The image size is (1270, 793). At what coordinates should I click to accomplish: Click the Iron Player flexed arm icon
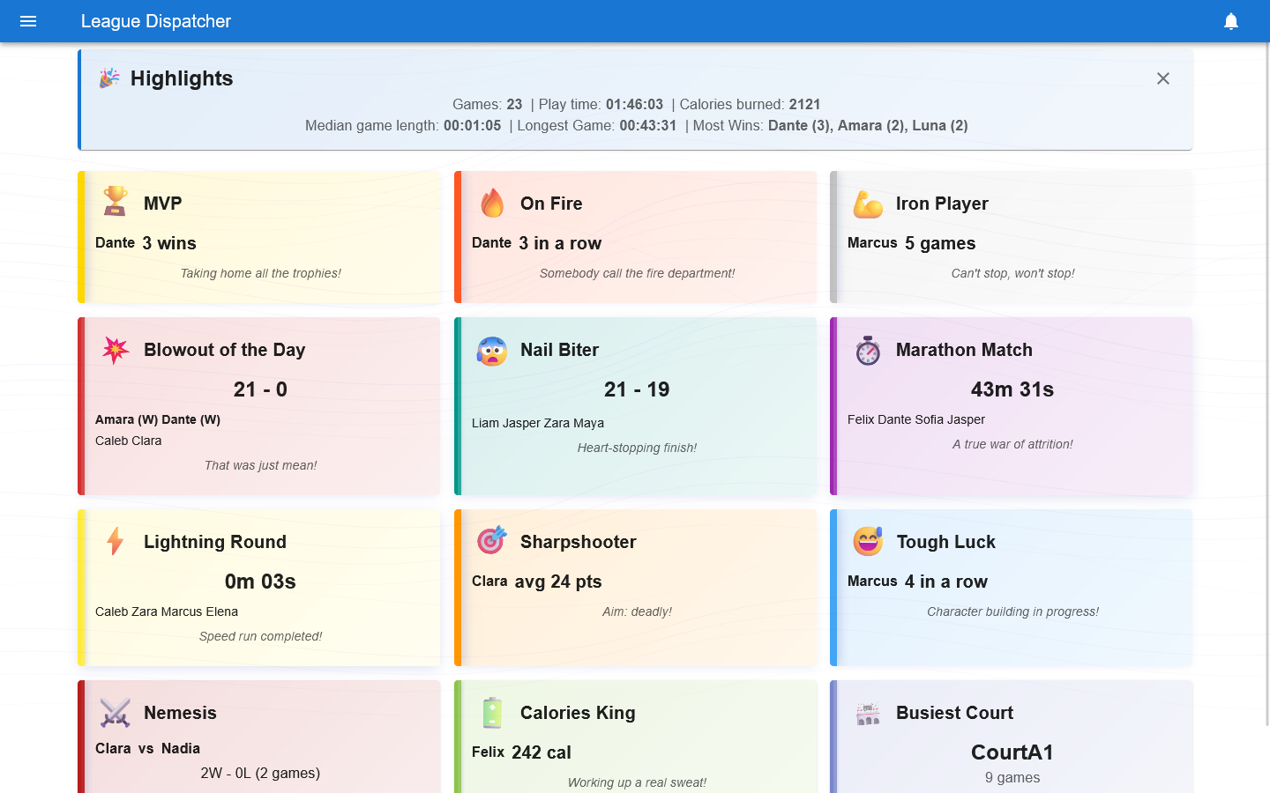868,204
